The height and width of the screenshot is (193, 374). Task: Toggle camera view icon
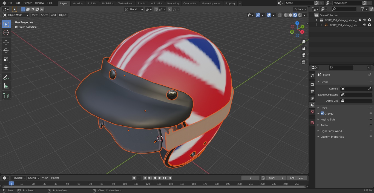click(x=303, y=55)
